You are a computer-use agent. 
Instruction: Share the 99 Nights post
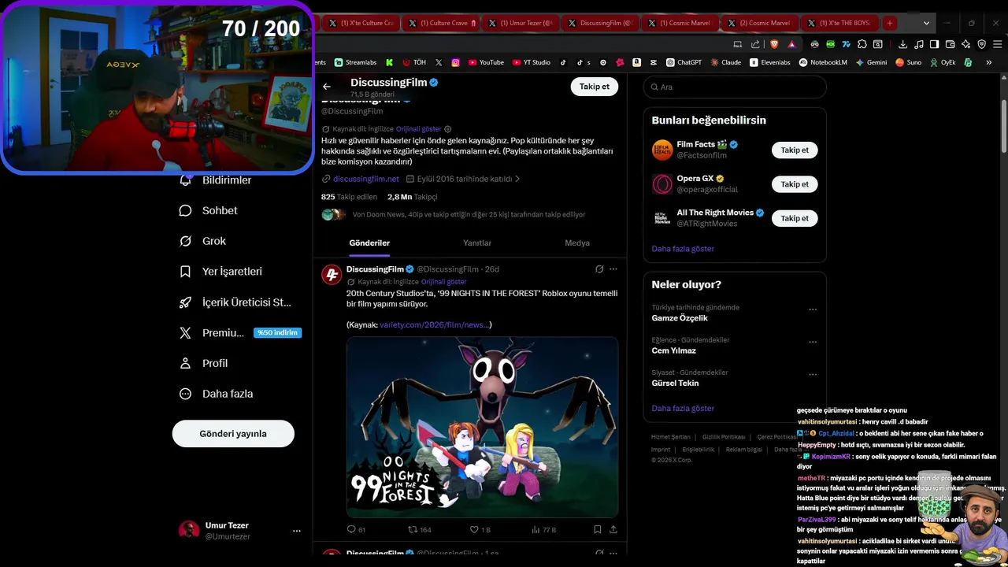point(613,530)
